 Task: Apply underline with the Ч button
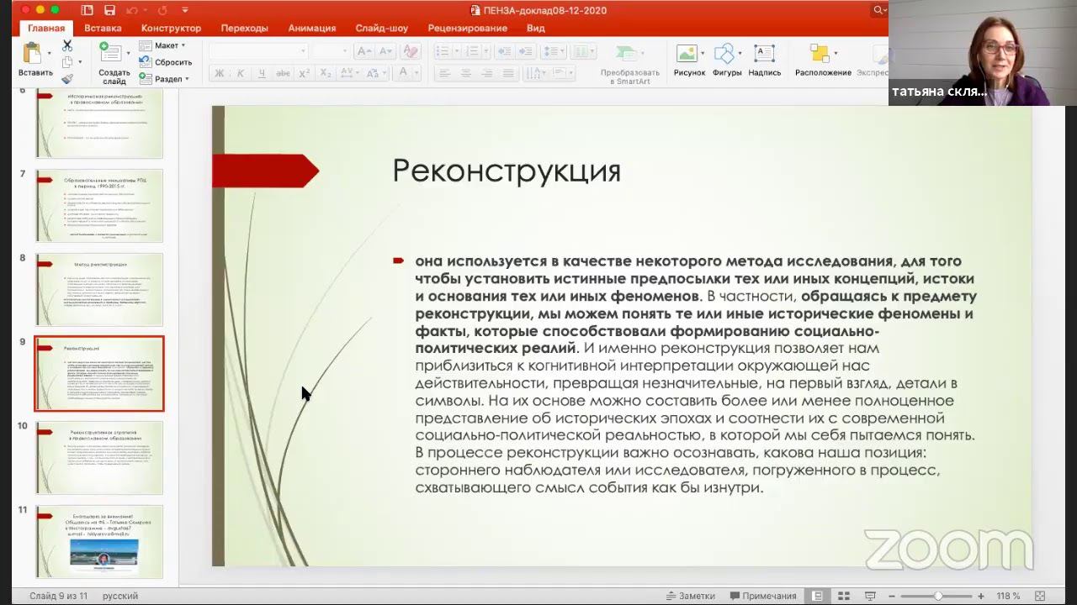(x=262, y=73)
